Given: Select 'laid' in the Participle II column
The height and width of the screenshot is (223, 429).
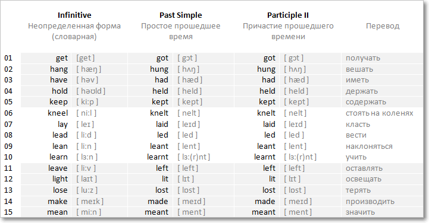Looking at the screenshot, I should [x=269, y=125].
